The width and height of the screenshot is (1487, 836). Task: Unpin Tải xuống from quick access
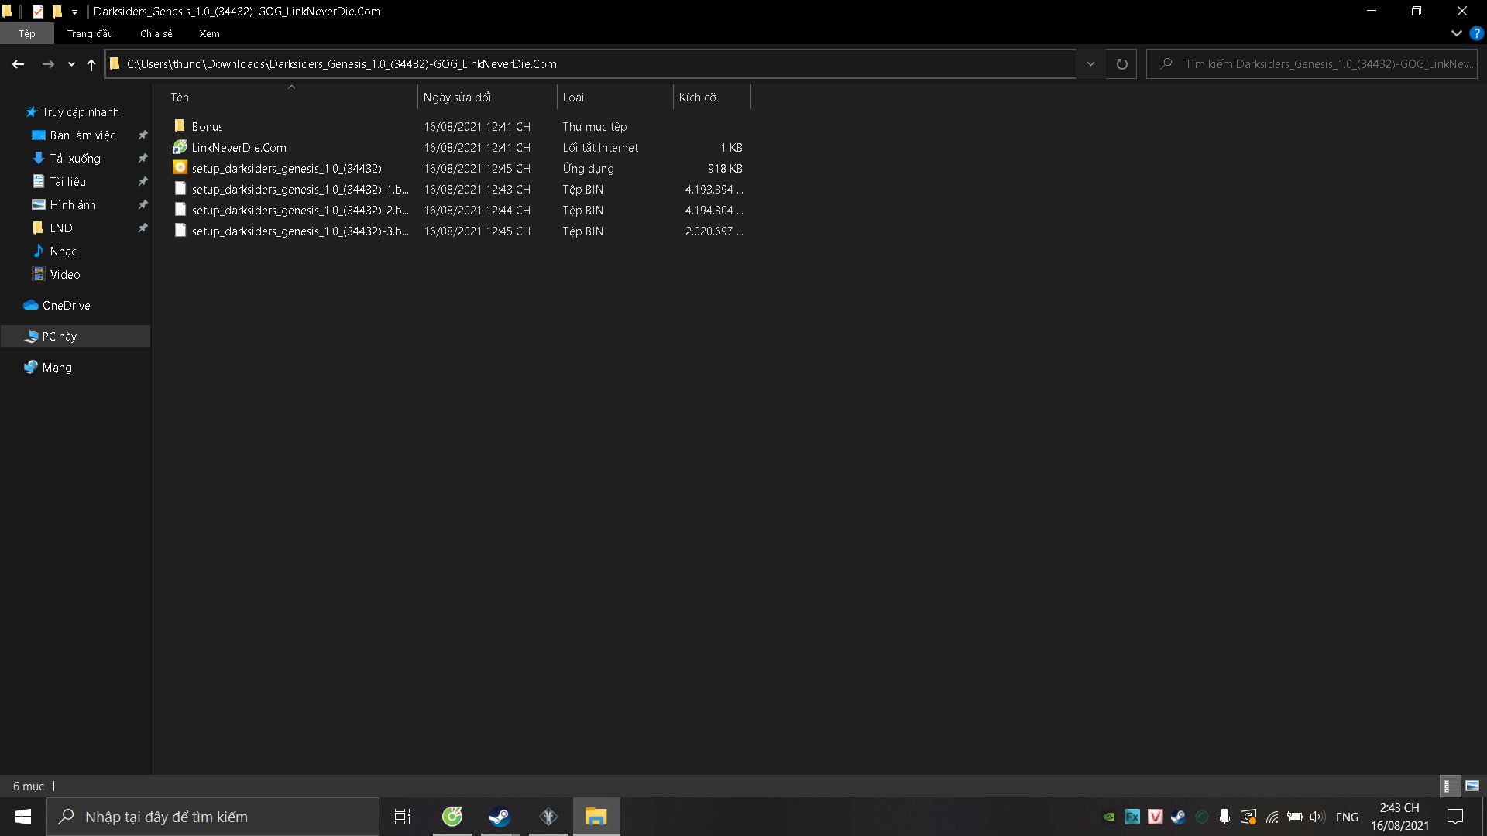coord(143,159)
